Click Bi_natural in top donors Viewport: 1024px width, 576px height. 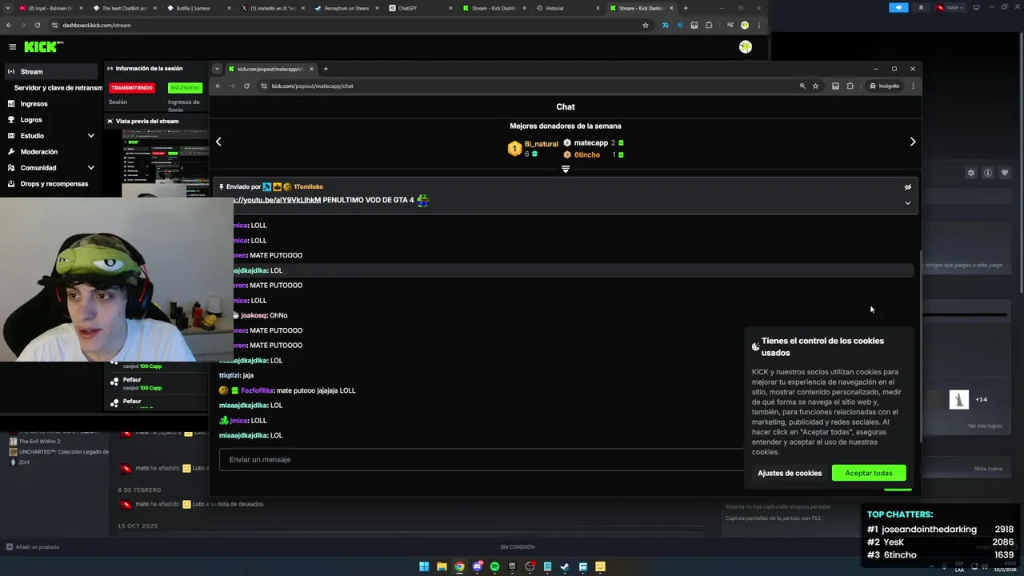tap(542, 144)
